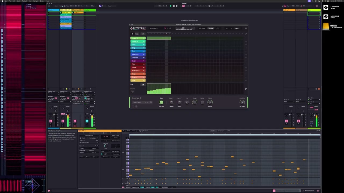
Task: Adjust the Looper A Volume knob
Action: [x=210, y=102]
